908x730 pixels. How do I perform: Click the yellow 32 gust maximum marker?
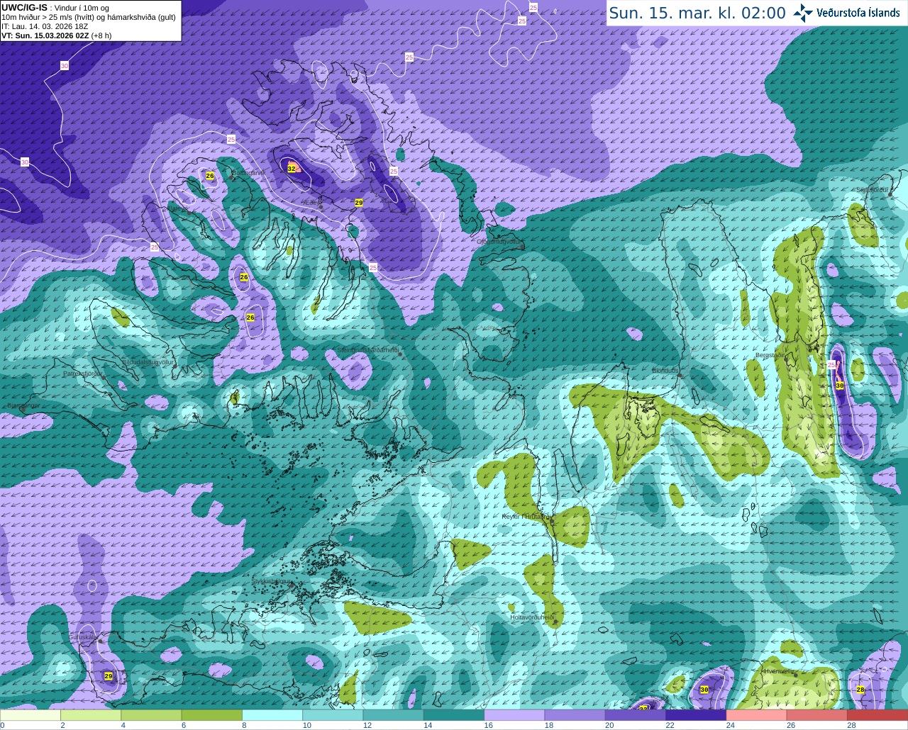coord(291,168)
